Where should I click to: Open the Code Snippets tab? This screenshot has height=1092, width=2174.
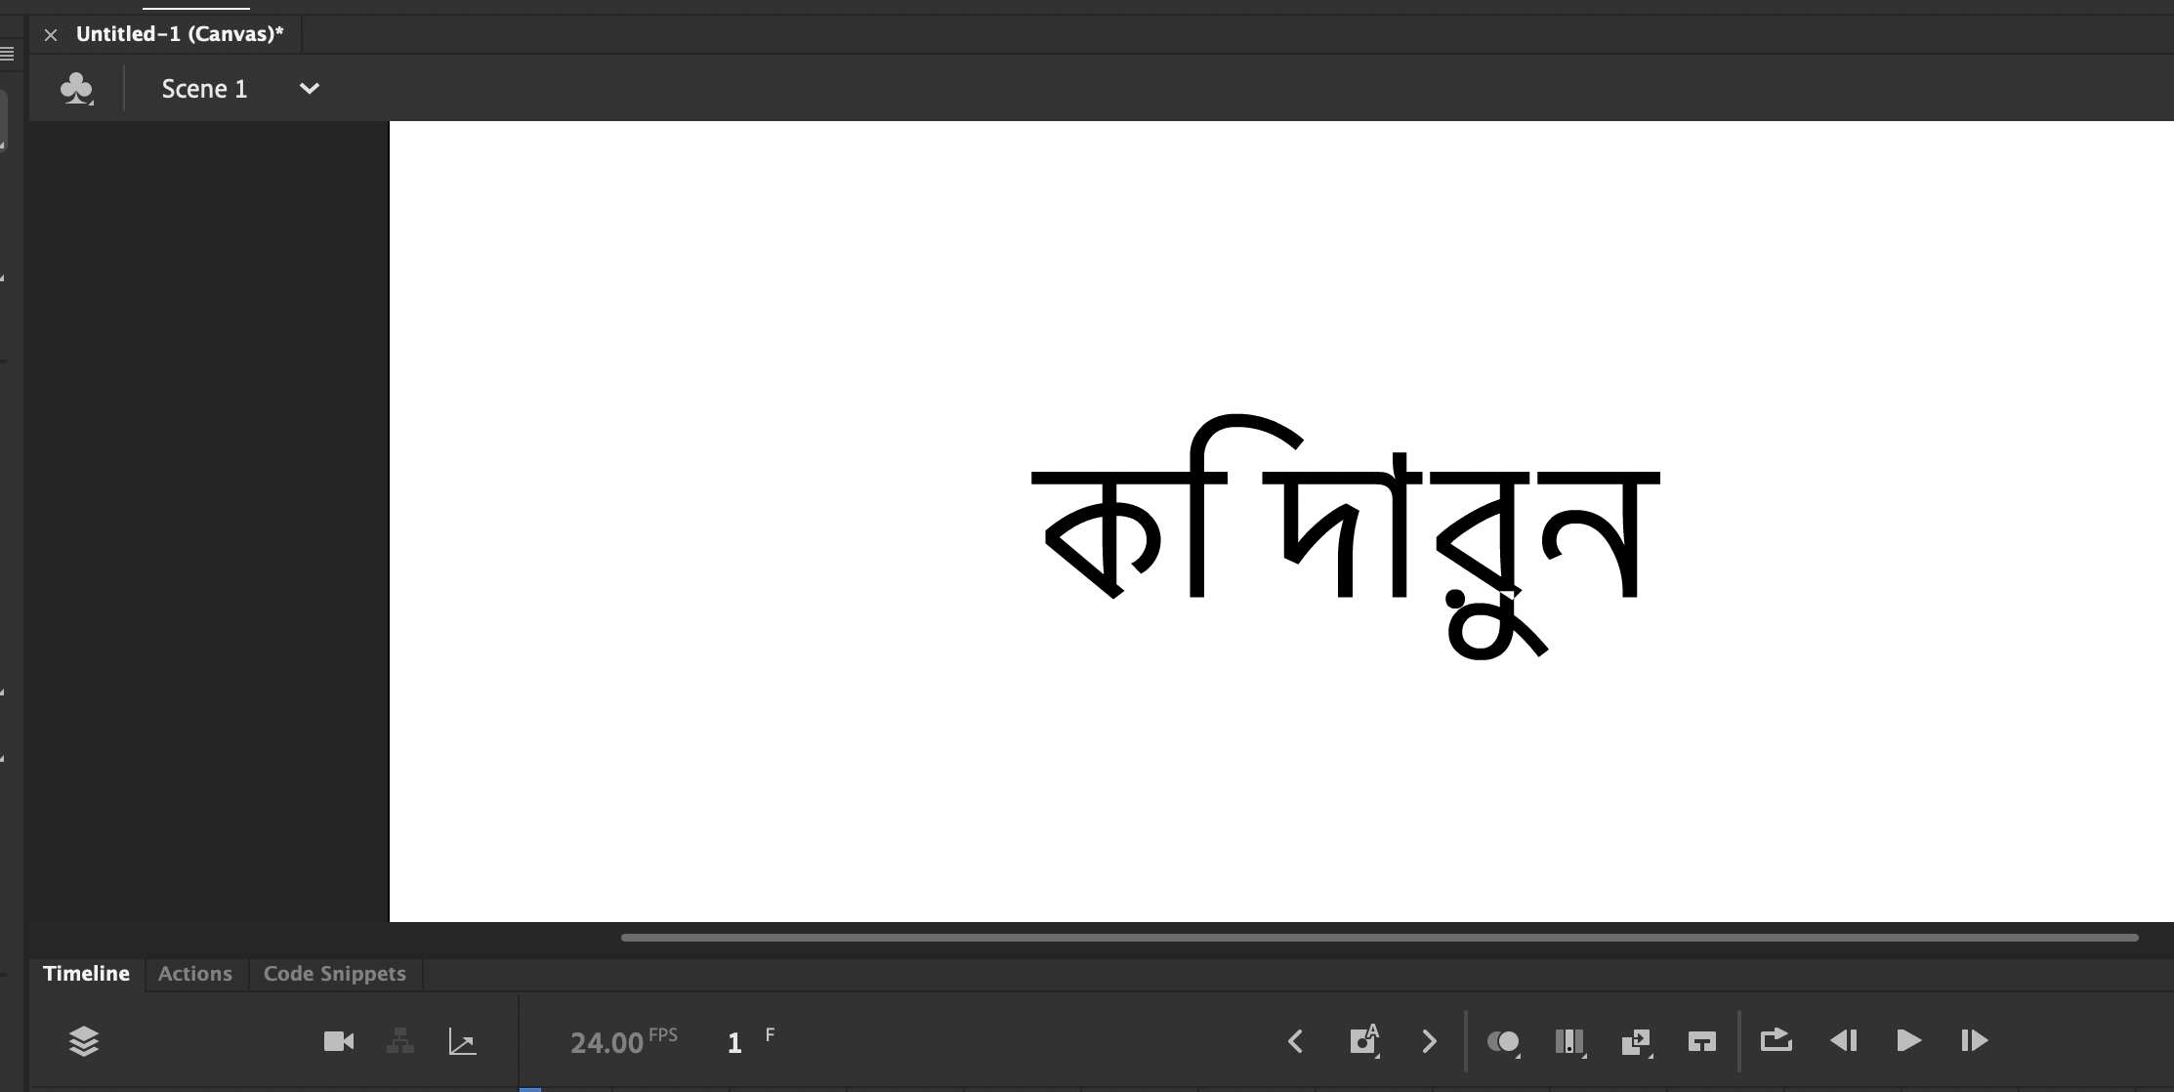click(x=333, y=973)
